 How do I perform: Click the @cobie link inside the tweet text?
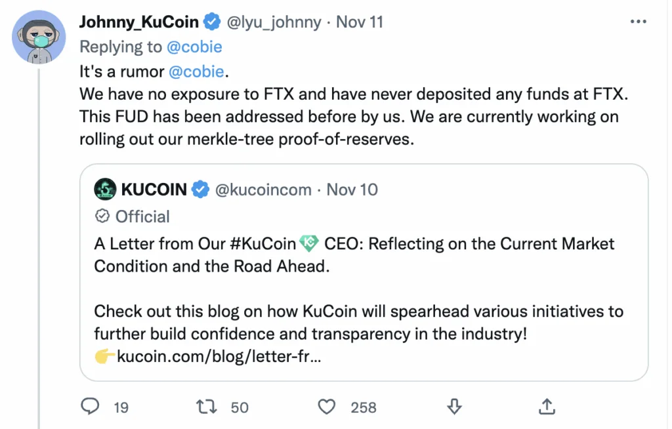(x=198, y=71)
